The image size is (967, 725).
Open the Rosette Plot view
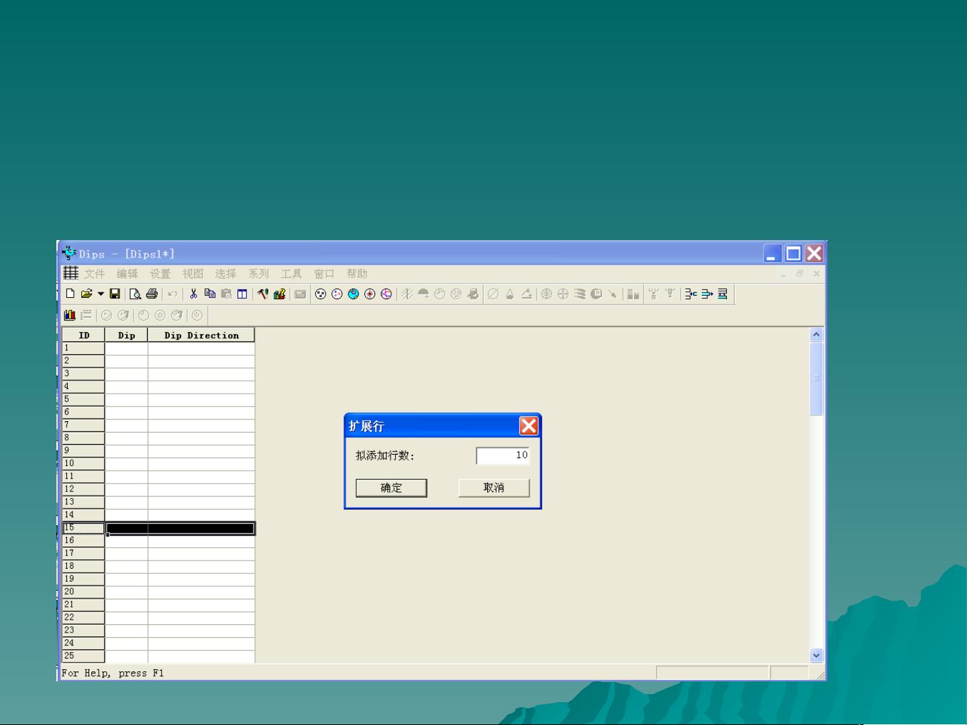pyautogui.click(x=370, y=294)
